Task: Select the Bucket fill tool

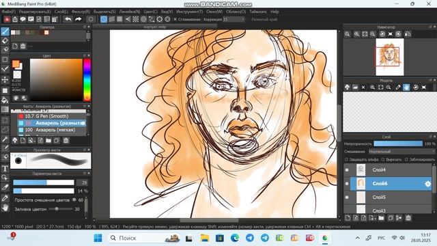Action: (5, 100)
